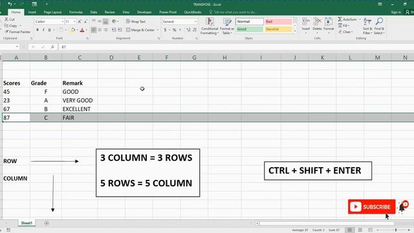Viewport: 414px width, 233px height.
Task: Toggle Underline formatting
Action: click(49, 30)
